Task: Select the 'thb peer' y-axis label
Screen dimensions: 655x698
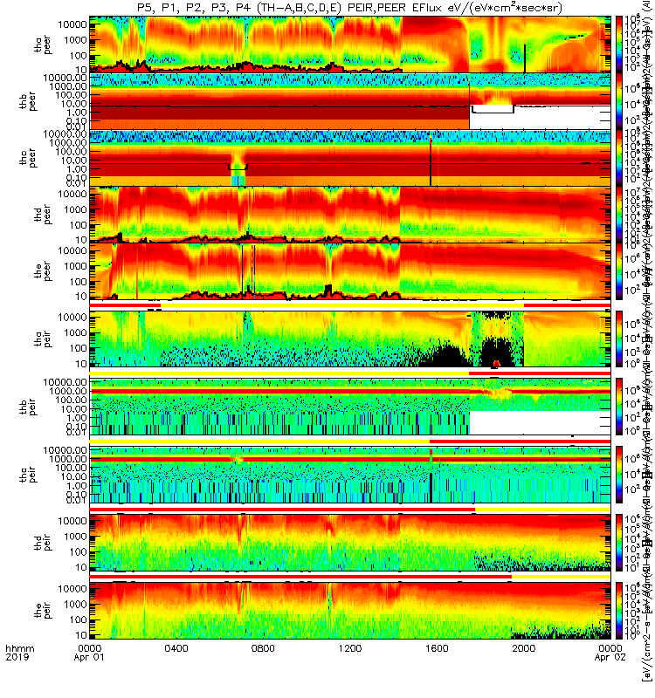Action: coord(29,101)
